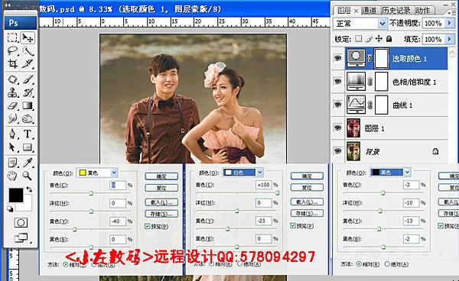Viewport: 459px width, 281px height.
Task: Open the fill slider arrow
Action: (x=449, y=39)
